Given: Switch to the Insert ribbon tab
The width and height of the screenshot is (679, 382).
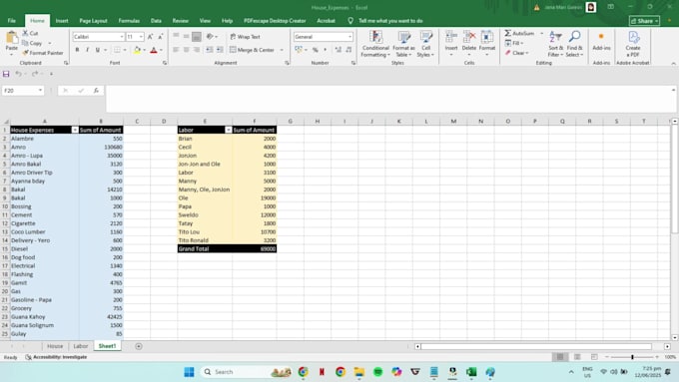Looking at the screenshot, I should (x=62, y=21).
